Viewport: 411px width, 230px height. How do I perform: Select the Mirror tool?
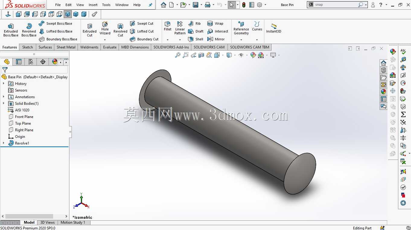coord(216,39)
